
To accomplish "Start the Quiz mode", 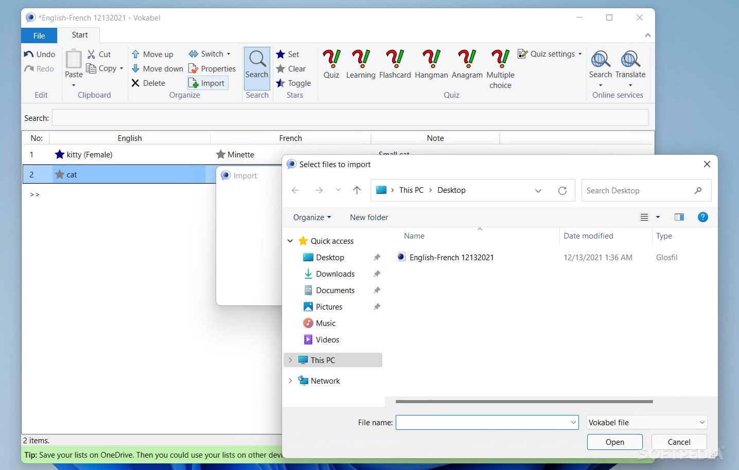I will pyautogui.click(x=331, y=64).
